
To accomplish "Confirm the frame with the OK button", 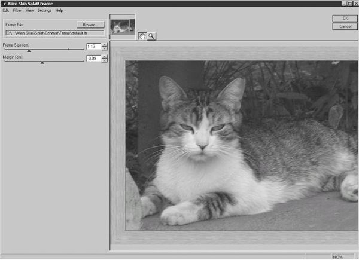I will click(x=345, y=19).
